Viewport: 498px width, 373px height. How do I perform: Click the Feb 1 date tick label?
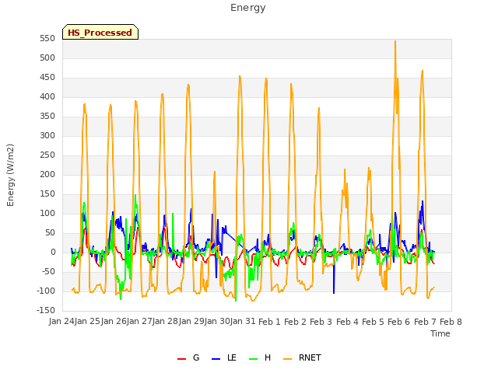point(269,322)
